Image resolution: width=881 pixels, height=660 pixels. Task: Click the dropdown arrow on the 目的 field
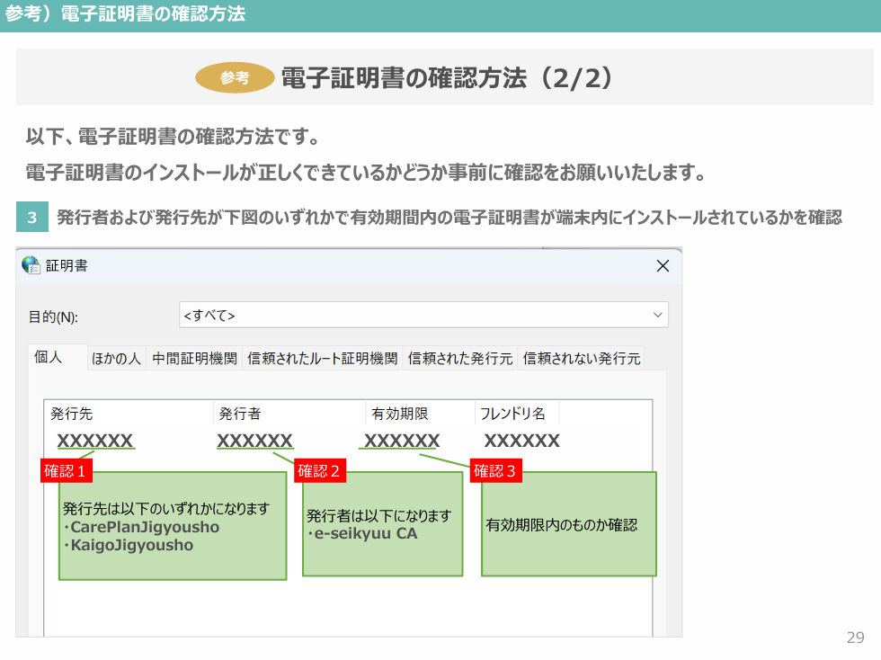[659, 315]
